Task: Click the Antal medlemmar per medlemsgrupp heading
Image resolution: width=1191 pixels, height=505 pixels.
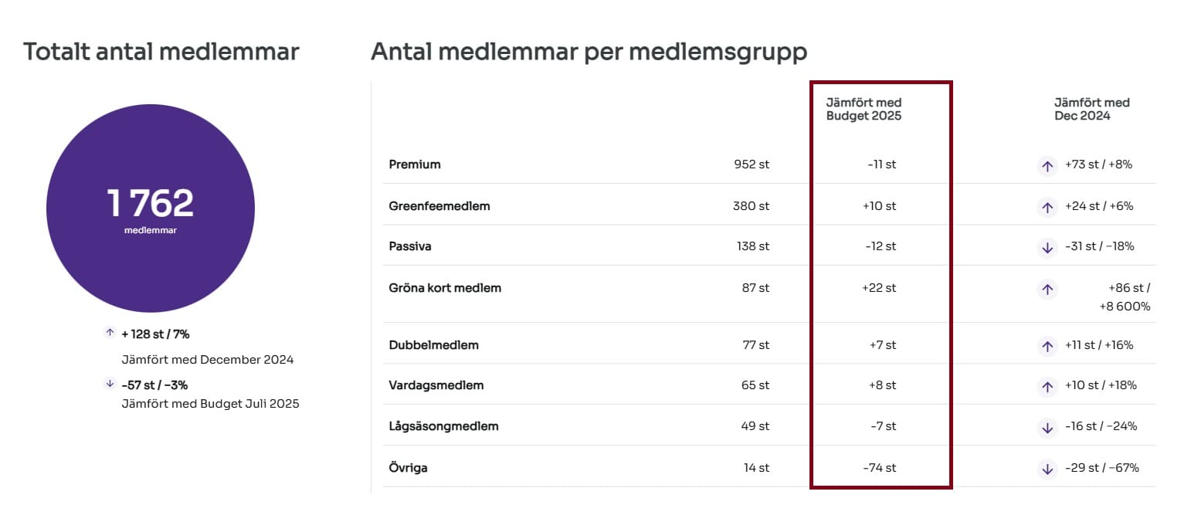Action: pos(589,53)
